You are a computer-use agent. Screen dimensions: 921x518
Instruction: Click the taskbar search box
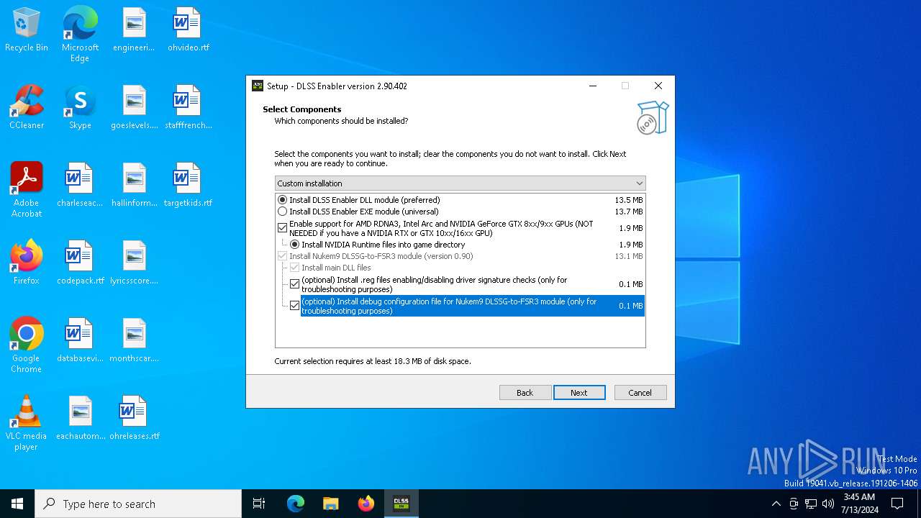138,504
